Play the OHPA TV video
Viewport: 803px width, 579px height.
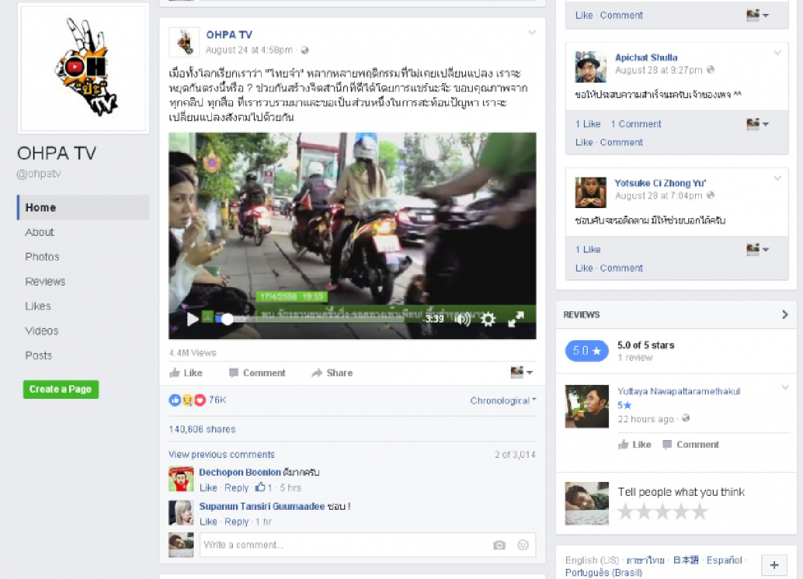(193, 319)
